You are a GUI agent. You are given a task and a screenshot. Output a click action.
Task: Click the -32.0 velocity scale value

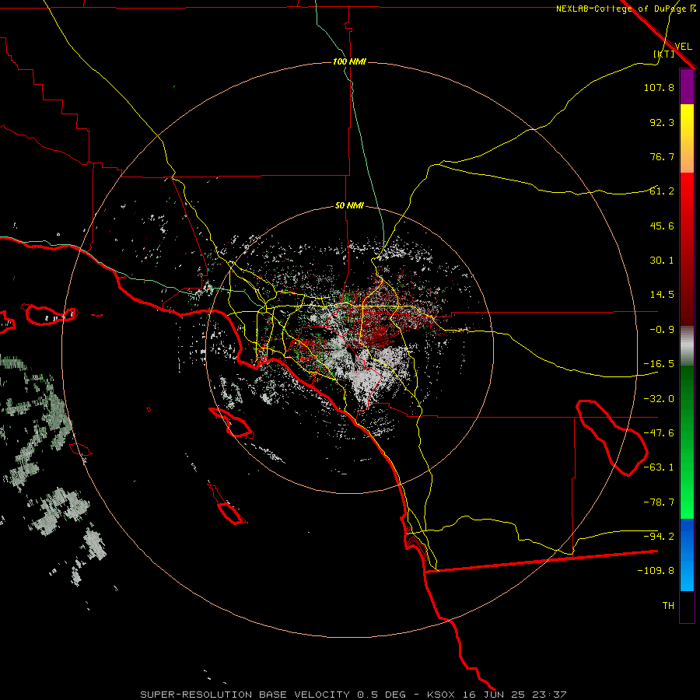[659, 399]
